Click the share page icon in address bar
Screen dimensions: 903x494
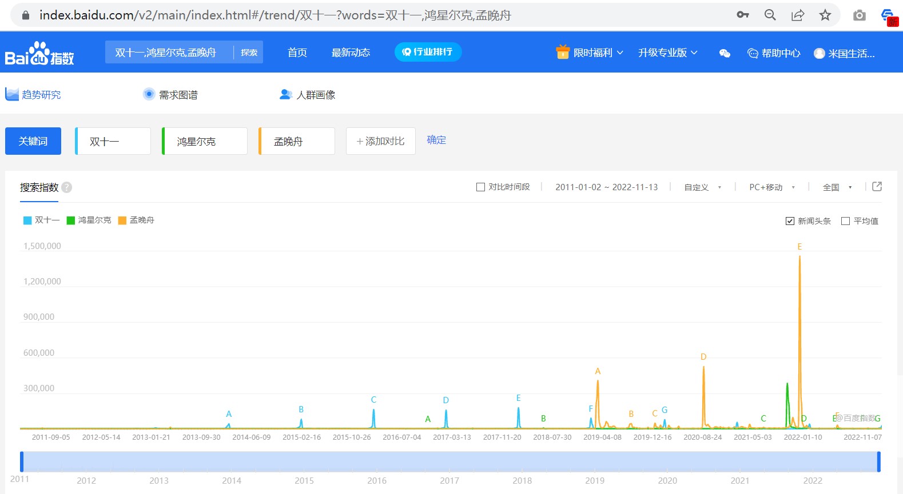[x=798, y=15]
